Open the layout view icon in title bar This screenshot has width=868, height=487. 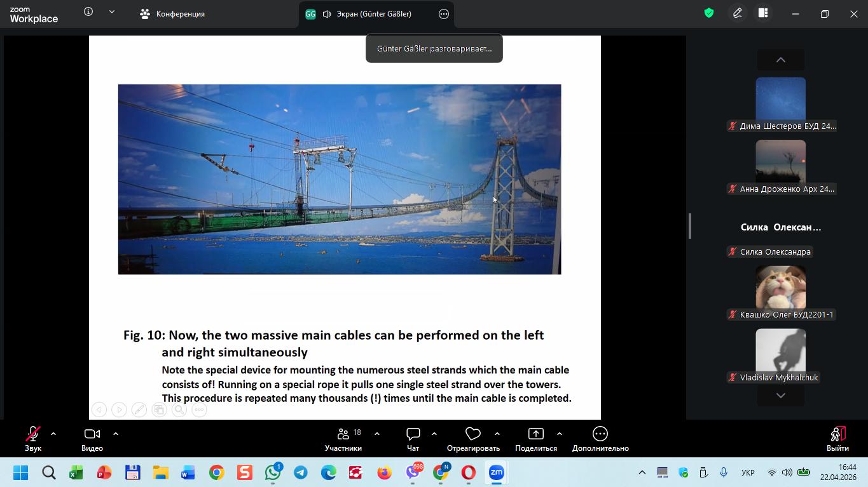(x=763, y=13)
